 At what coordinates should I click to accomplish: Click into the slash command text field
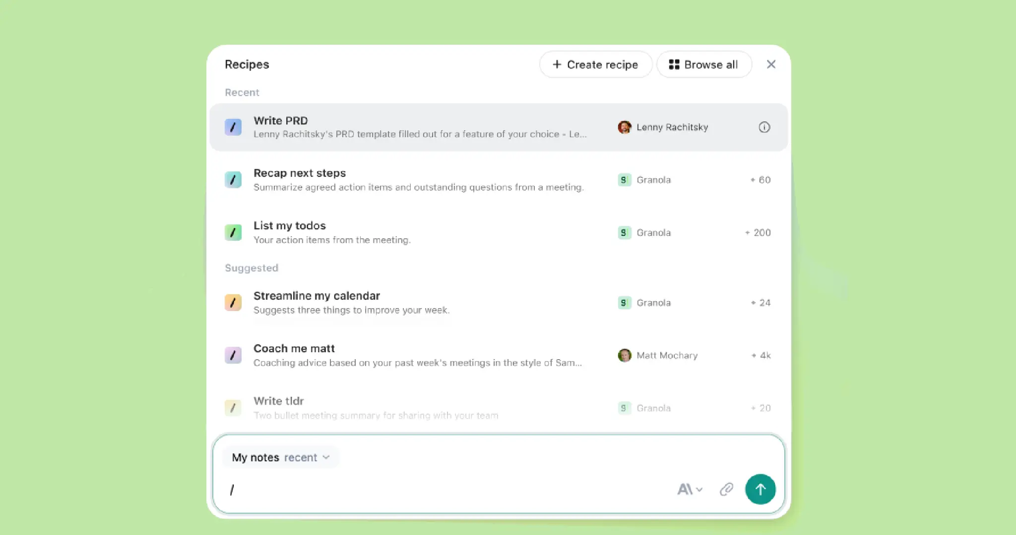click(x=446, y=489)
